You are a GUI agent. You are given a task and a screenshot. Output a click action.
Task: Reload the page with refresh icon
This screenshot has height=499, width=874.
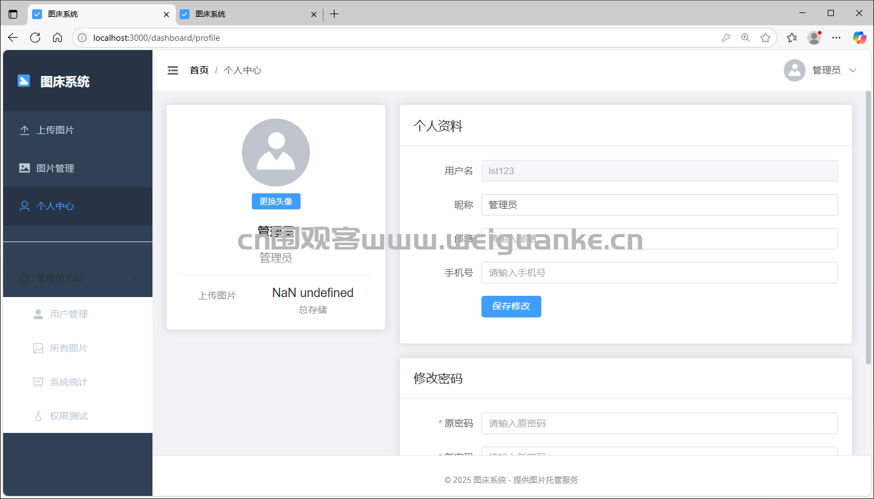point(35,38)
